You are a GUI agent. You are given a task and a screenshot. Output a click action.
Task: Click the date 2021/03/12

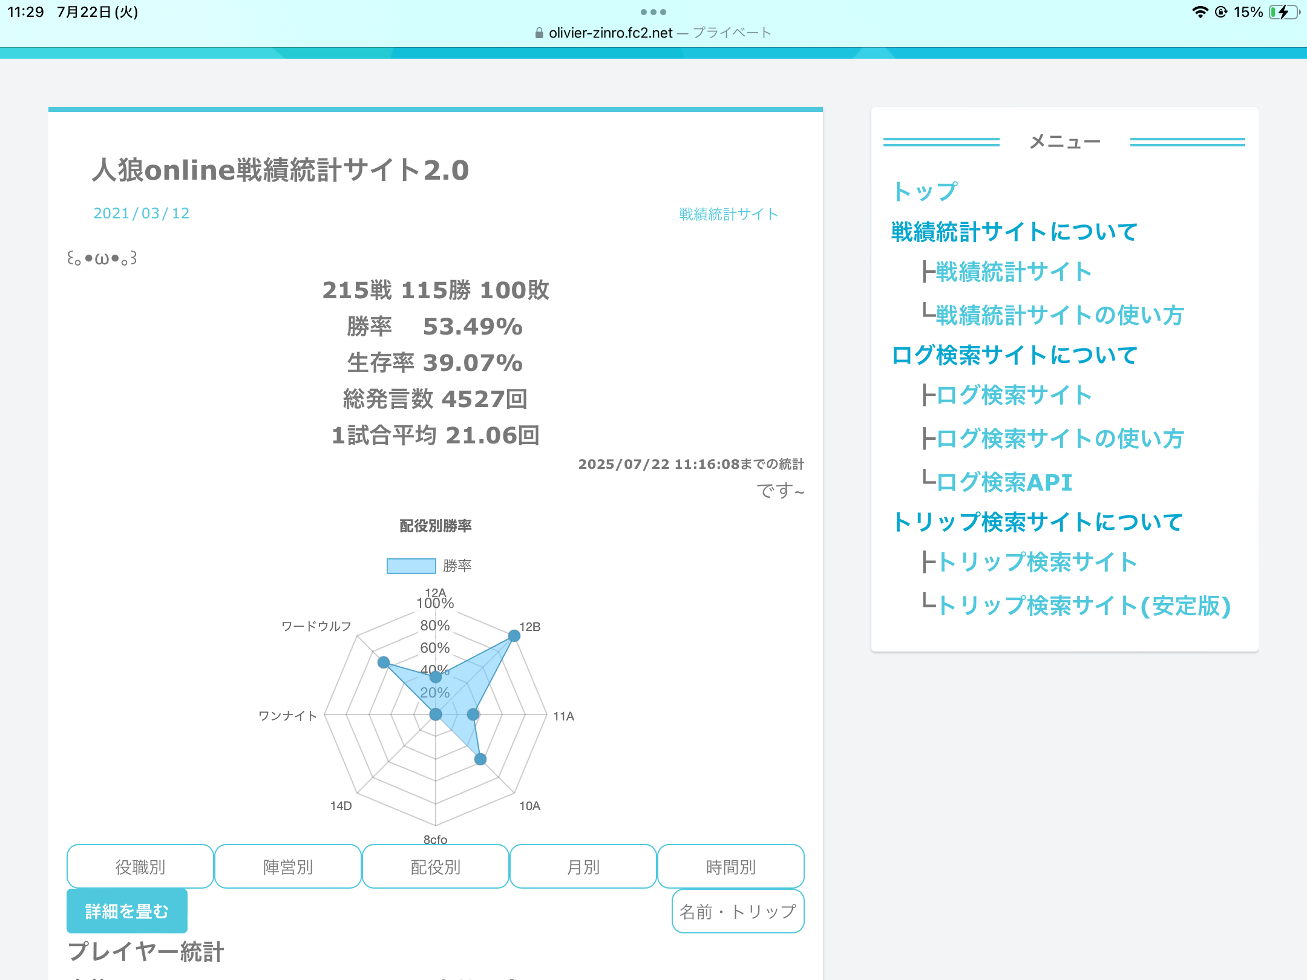click(142, 213)
